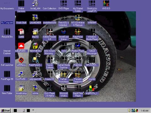
Task: Click the AVG colored-squares tray icon
Action: pyautogui.click(x=137, y=110)
